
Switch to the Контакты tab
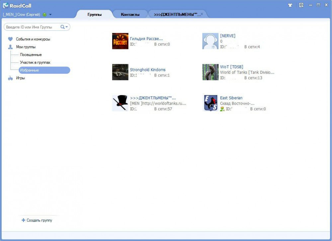tap(130, 15)
